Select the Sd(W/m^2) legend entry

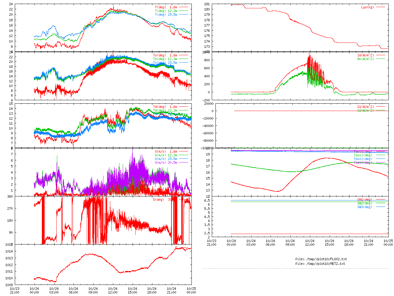[x=366, y=55]
